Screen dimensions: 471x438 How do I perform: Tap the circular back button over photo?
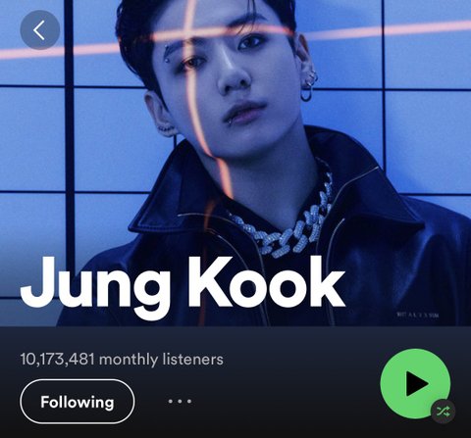pyautogui.click(x=40, y=30)
